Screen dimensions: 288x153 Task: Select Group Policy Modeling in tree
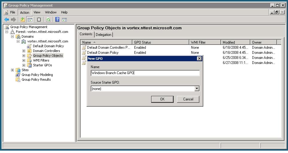coord(37,75)
